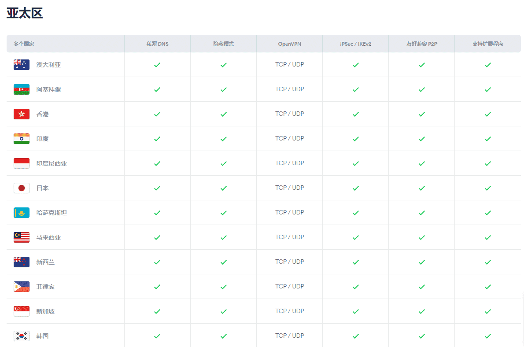The height and width of the screenshot is (347, 524).
Task: Click the South Korea flag icon
Action: click(22, 336)
